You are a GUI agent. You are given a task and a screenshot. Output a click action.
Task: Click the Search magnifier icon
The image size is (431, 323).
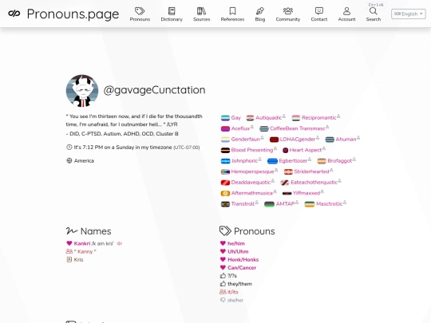pos(374,11)
